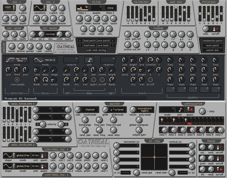Click the filter 1 4p curve display
The width and height of the screenshot is (227, 178).
coord(83,8)
